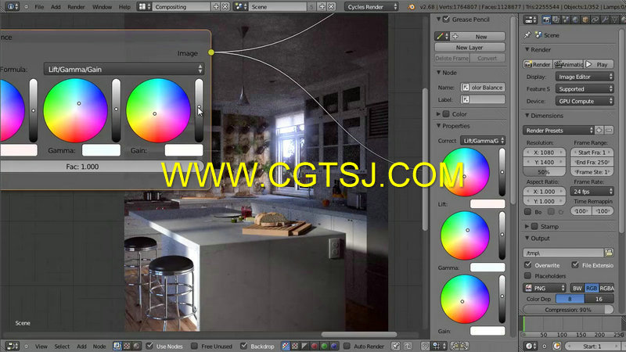626x352 pixels.
Task: Toggle the Use Nodes checkbox
Action: 149,346
